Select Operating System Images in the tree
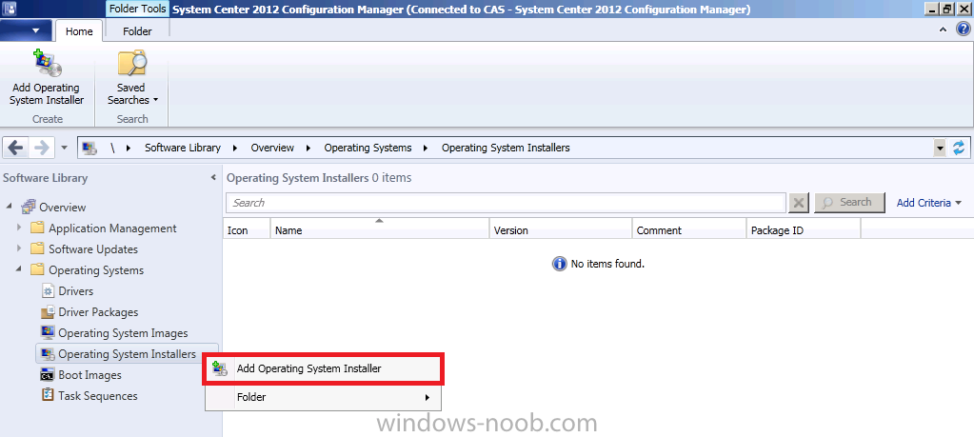 click(x=123, y=333)
